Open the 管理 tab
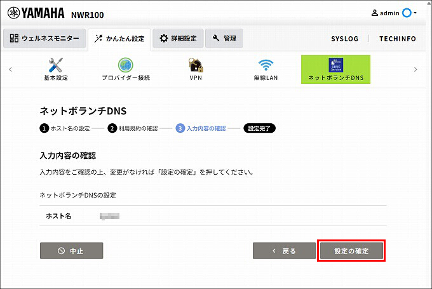Viewport: 432px width, 289px height. pyautogui.click(x=224, y=38)
